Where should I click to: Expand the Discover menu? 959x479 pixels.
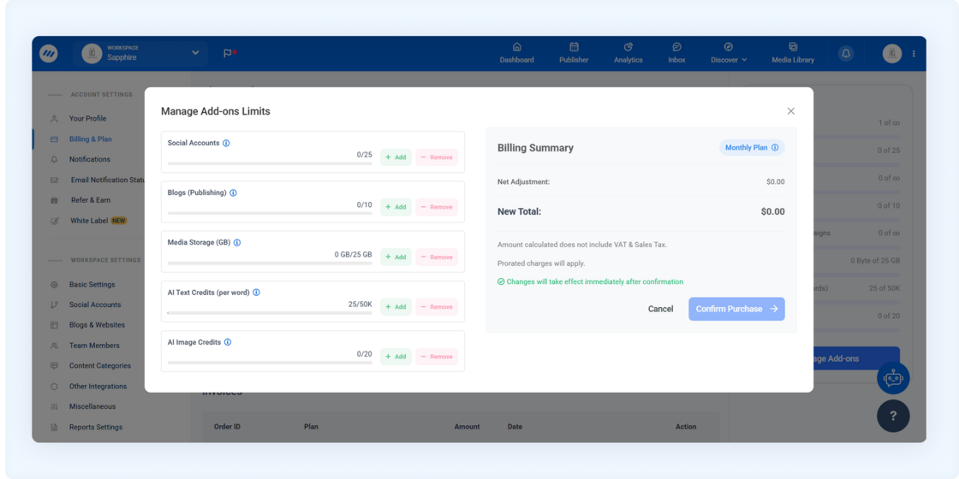(x=729, y=54)
